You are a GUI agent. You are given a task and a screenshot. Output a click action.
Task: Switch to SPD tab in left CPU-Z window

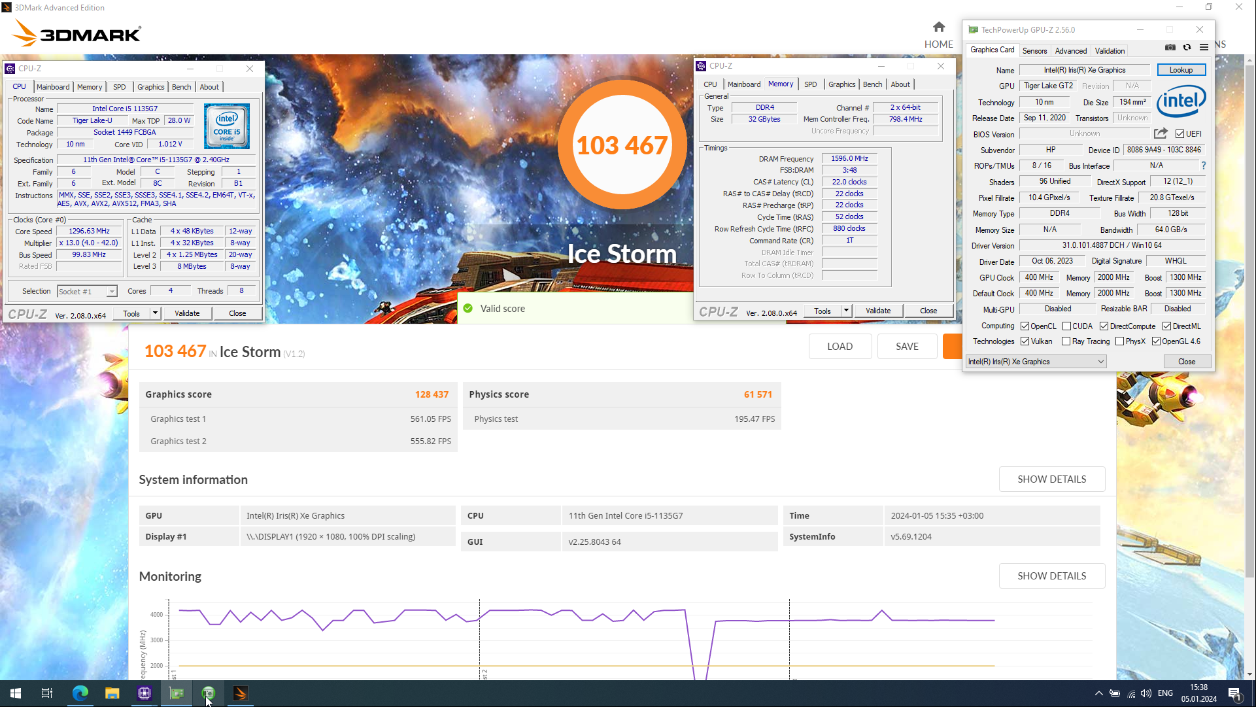(119, 87)
